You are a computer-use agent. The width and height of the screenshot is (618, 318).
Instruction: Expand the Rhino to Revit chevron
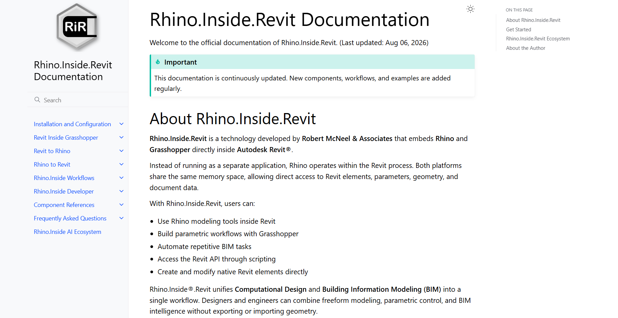121,165
